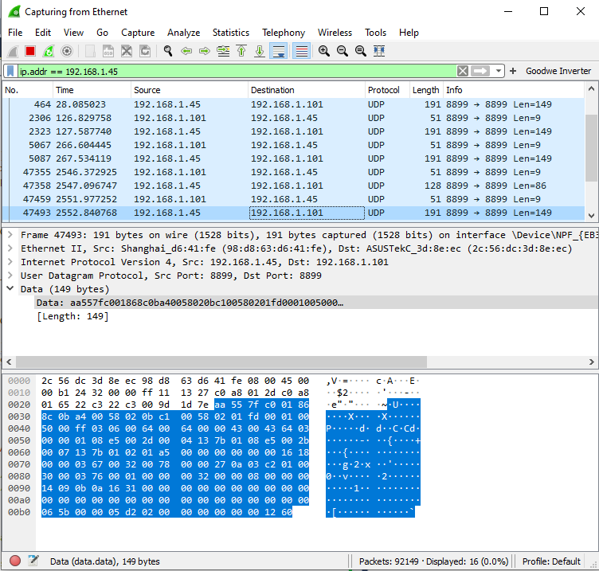This screenshot has width=599, height=571.
Task: Collapse the Data (149 bytes) section
Action: (10, 289)
